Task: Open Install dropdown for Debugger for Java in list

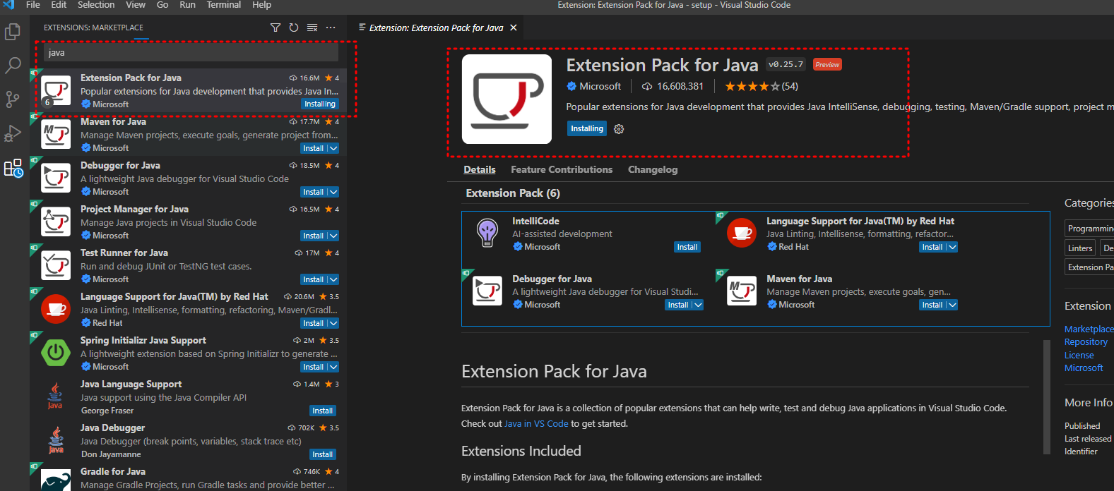Action: pos(333,192)
